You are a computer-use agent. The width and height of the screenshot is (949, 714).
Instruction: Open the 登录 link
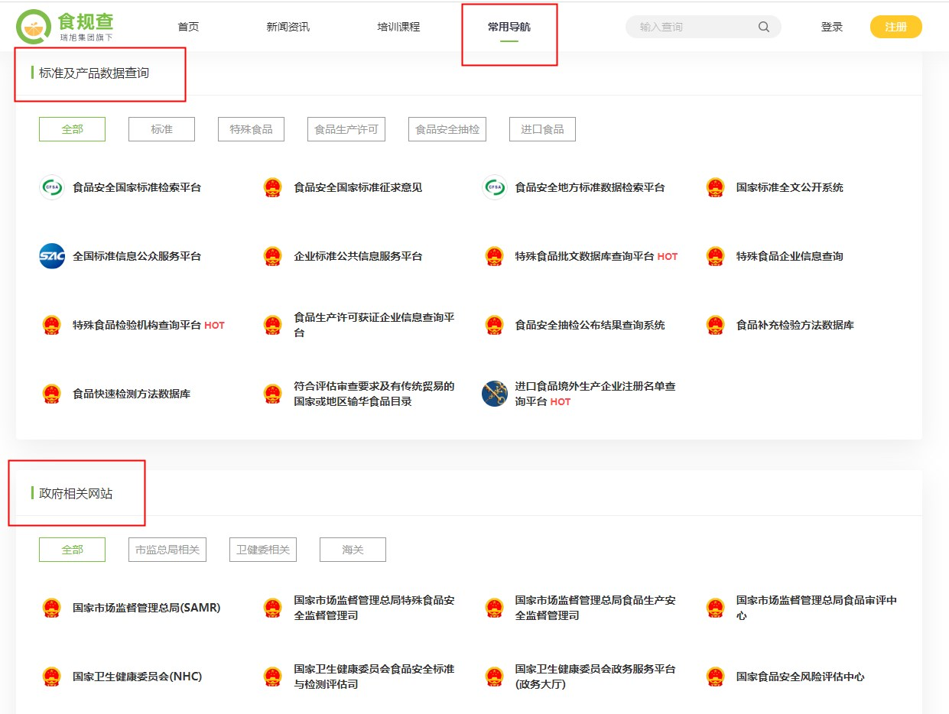[x=831, y=27]
